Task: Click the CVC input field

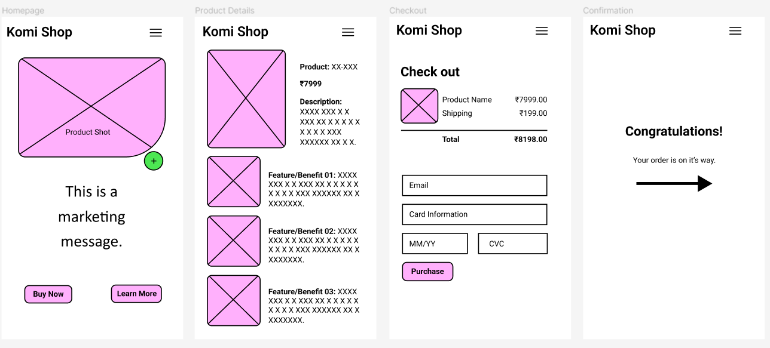Action: click(x=512, y=244)
